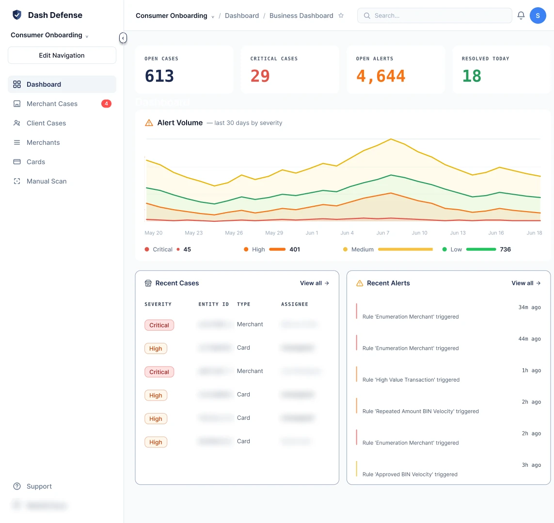This screenshot has height=523, width=554.
Task: Click the Edit Navigation button
Action: click(x=62, y=55)
